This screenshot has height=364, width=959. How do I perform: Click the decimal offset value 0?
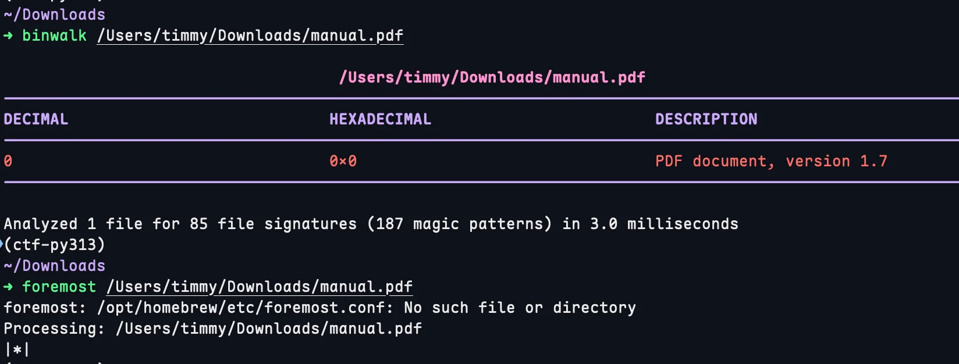(8, 162)
